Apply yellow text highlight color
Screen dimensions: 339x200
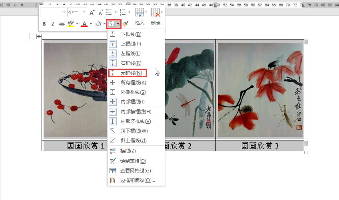[71, 24]
